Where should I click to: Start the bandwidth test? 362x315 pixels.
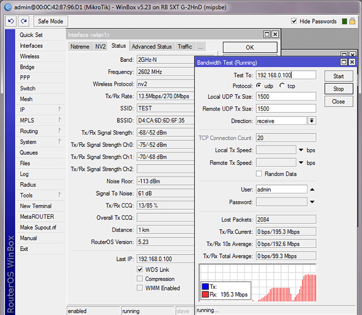click(338, 76)
